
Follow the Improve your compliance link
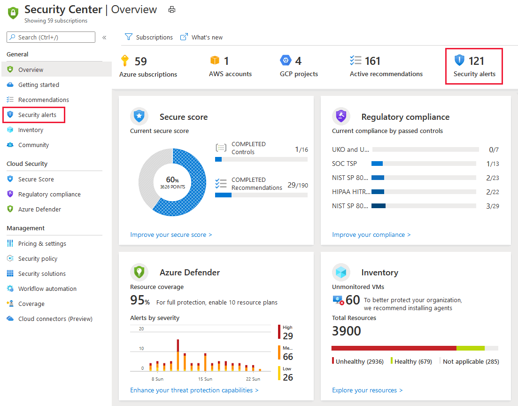tap(371, 235)
